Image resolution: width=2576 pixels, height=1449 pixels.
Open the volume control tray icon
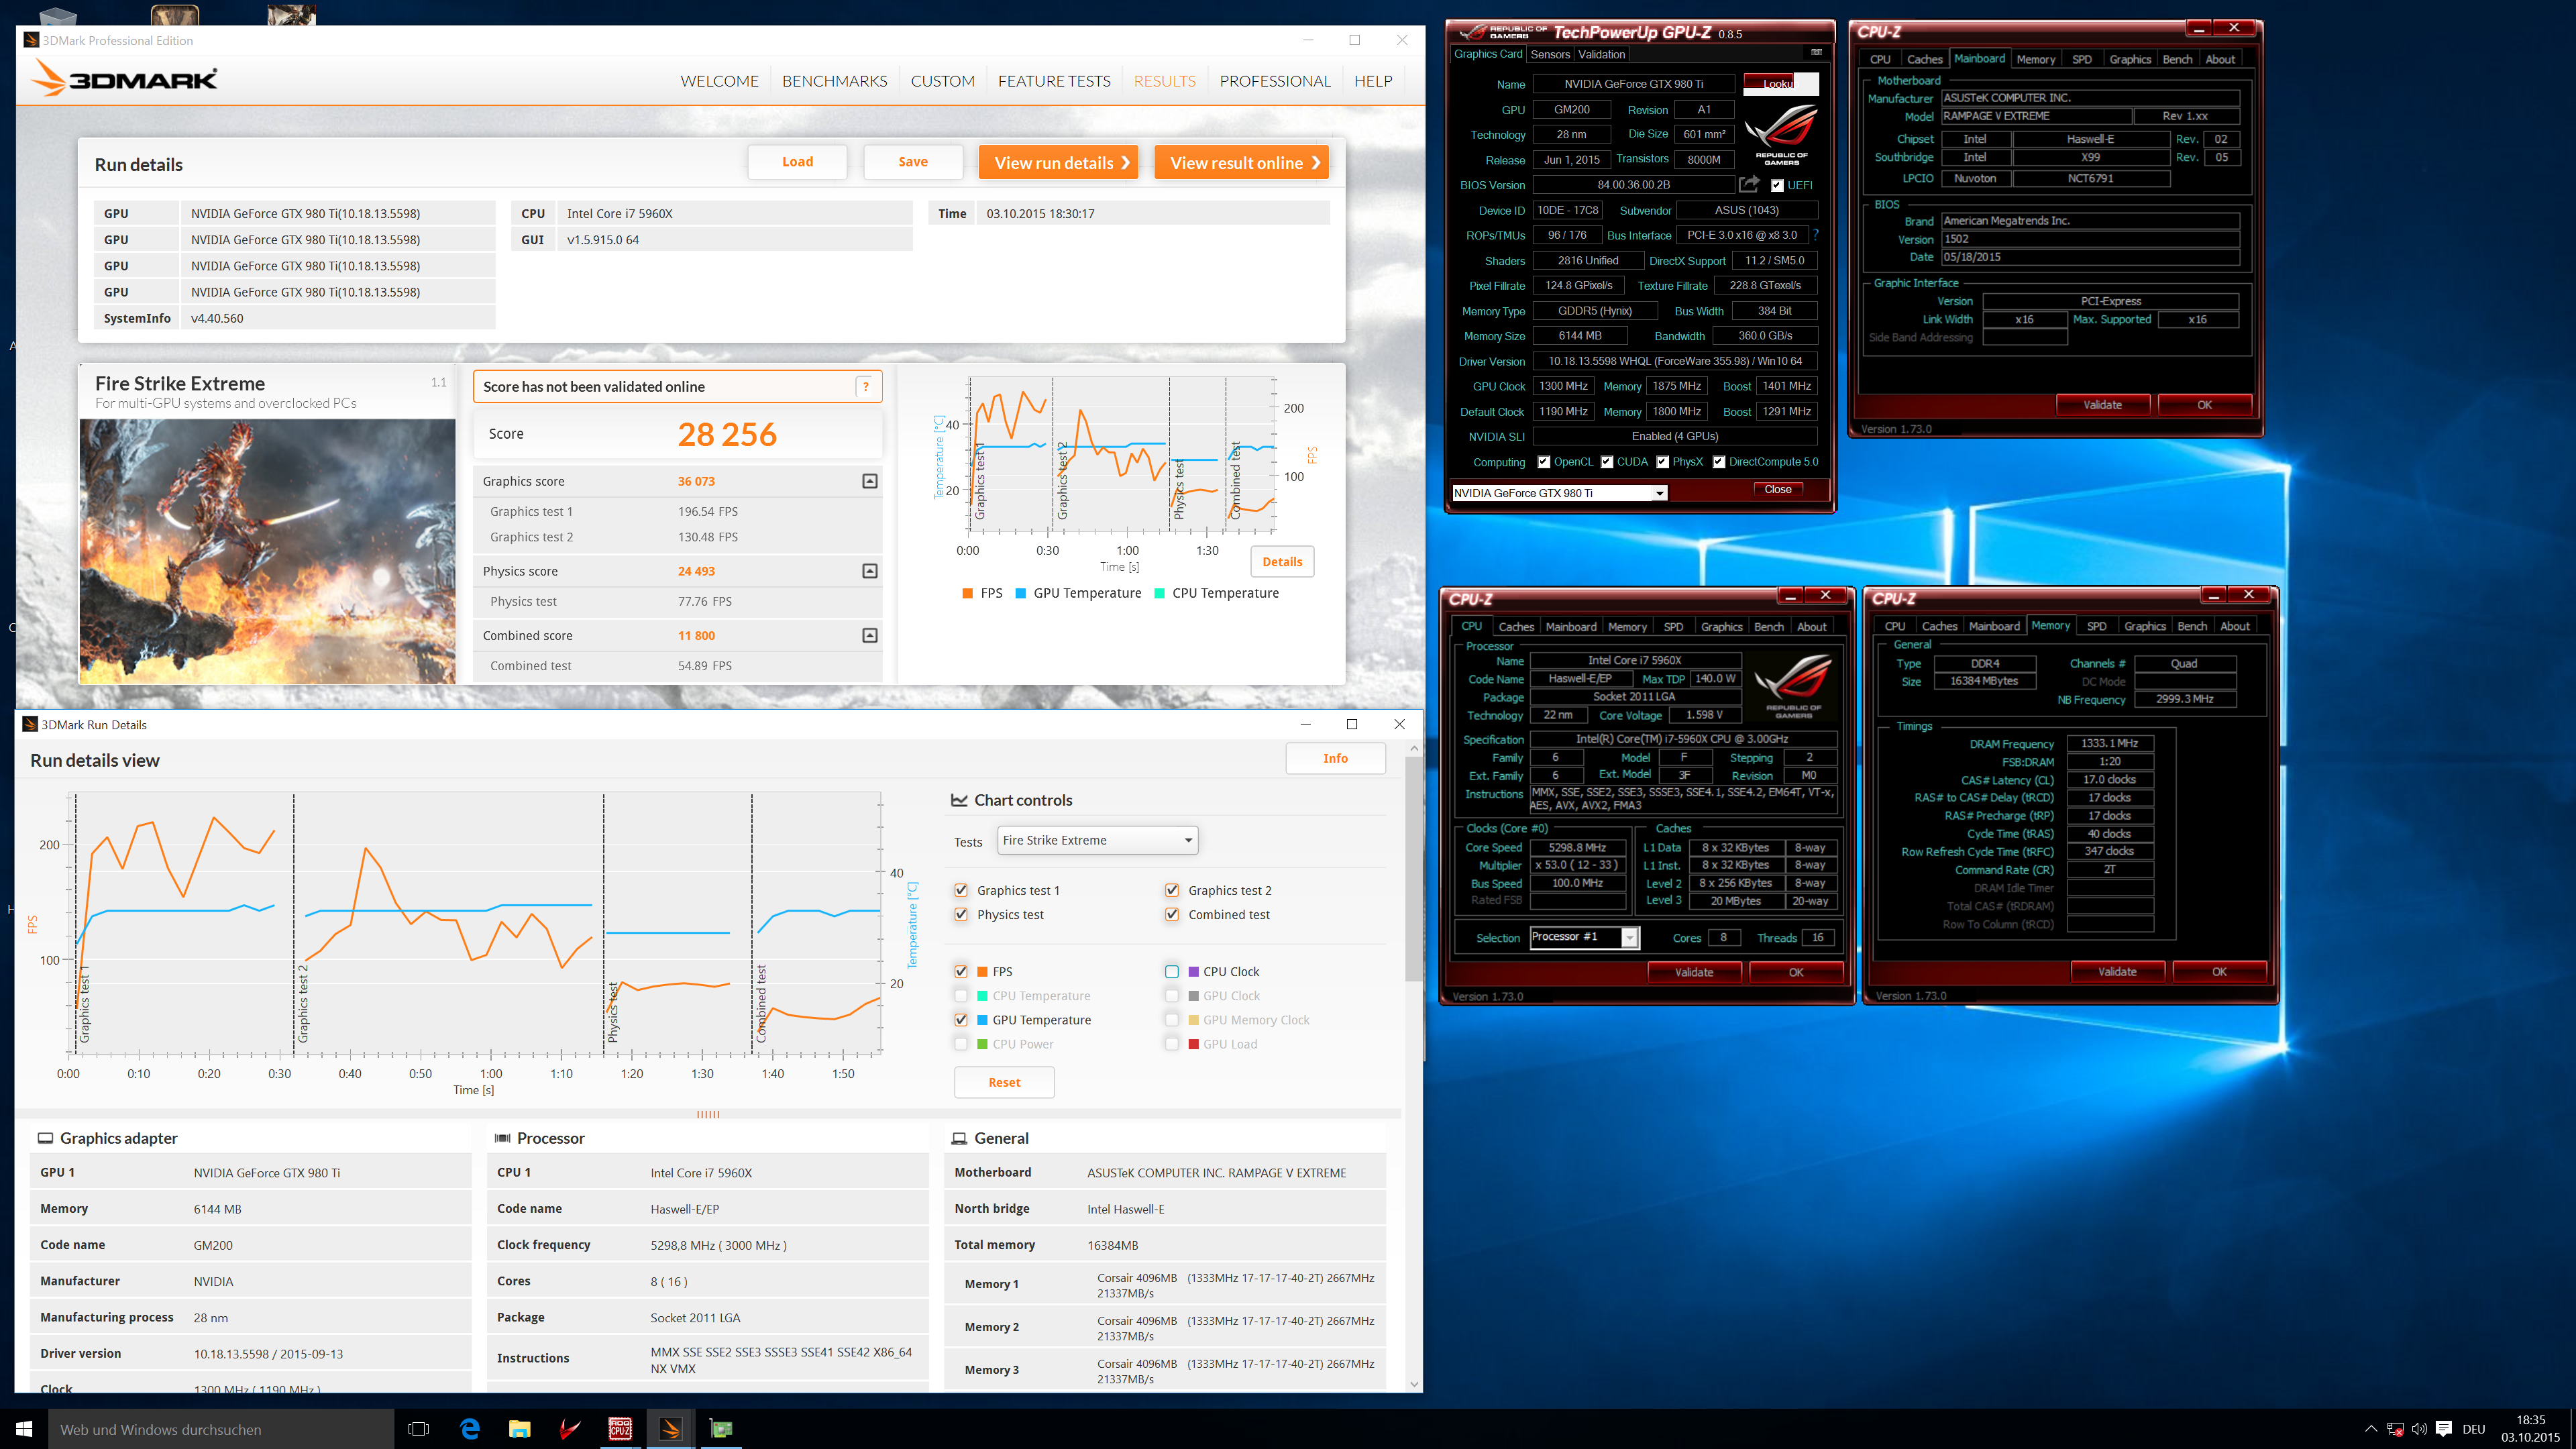(2419, 1429)
